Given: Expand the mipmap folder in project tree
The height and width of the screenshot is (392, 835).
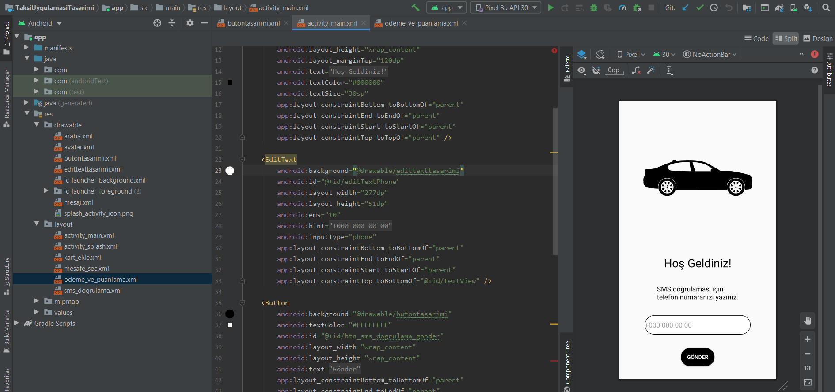Looking at the screenshot, I should click(37, 301).
